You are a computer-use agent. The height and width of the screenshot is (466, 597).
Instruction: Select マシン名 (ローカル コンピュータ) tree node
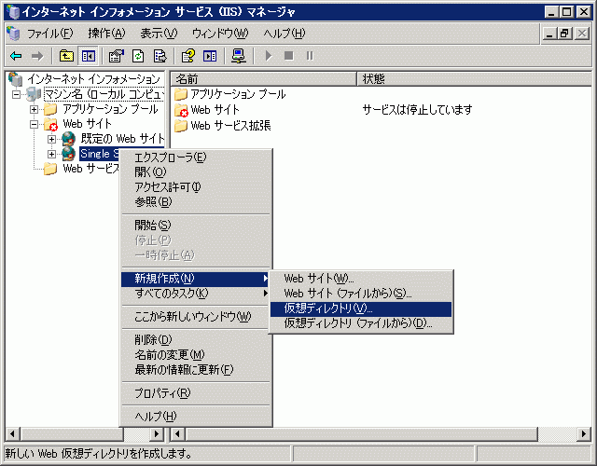pyautogui.click(x=104, y=94)
